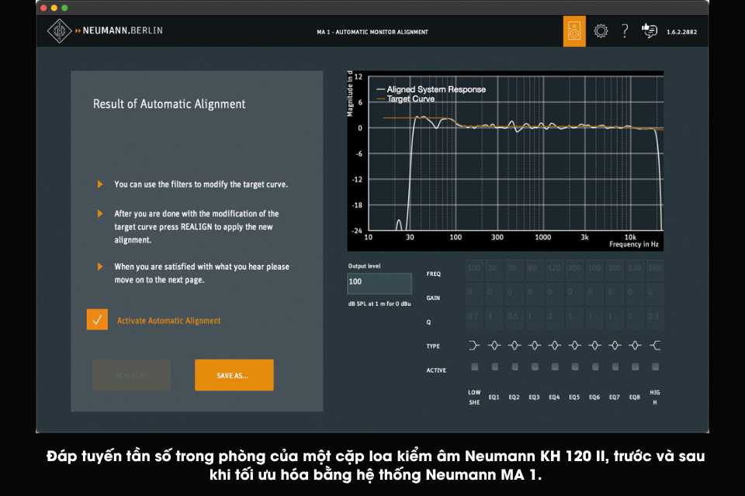
Task: Click the EQ4 filter type icon
Action: (554, 346)
